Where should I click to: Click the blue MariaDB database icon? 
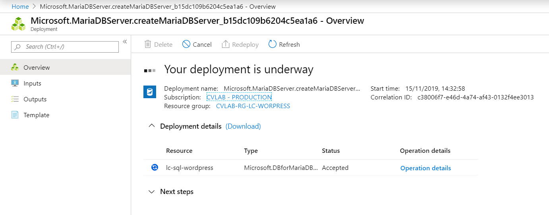tap(150, 92)
